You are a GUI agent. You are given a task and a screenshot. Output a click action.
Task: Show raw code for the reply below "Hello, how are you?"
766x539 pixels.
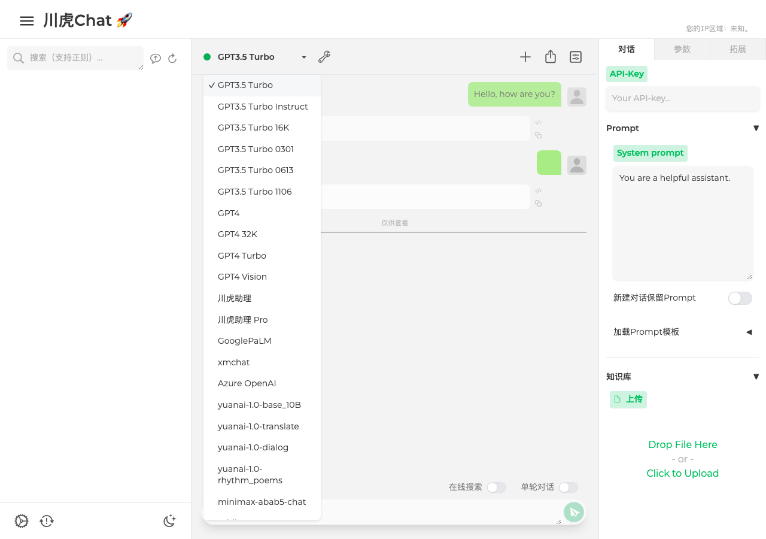(539, 123)
